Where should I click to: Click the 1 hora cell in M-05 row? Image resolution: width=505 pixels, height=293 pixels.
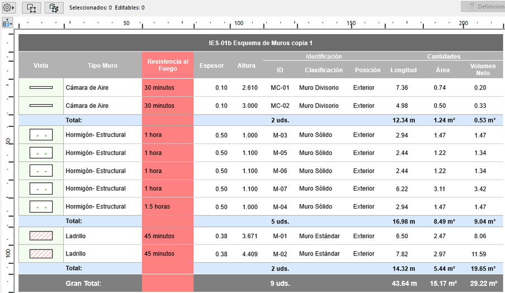pyautogui.click(x=168, y=153)
